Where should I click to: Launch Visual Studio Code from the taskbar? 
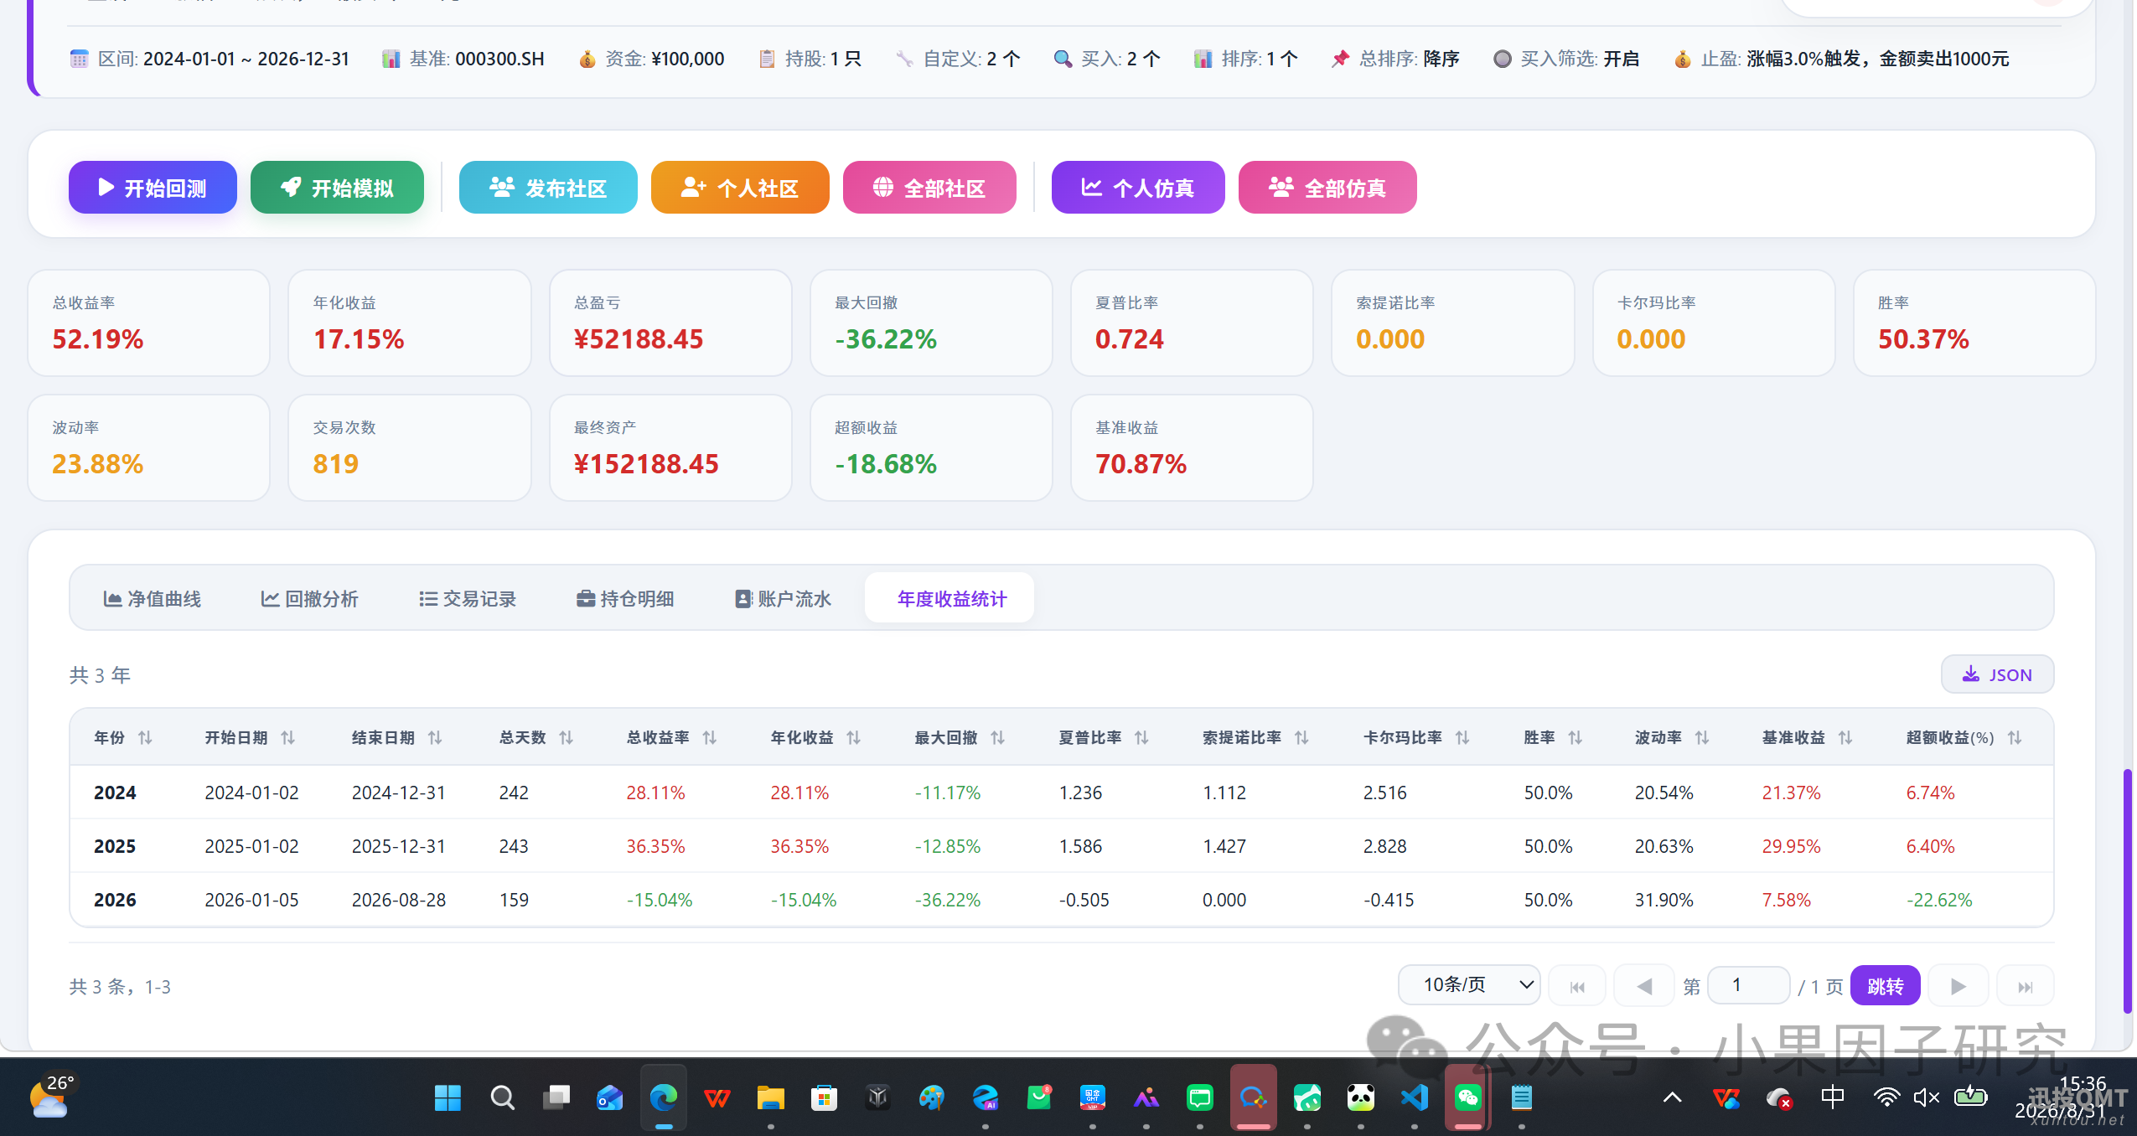pos(1415,1097)
